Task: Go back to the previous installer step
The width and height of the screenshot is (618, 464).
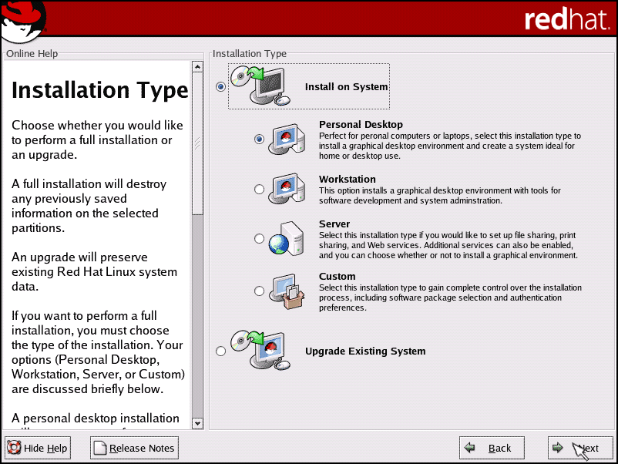Action: [492, 448]
